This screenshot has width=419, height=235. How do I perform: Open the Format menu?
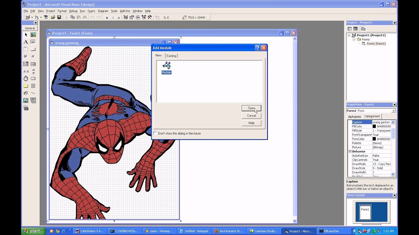[62, 11]
